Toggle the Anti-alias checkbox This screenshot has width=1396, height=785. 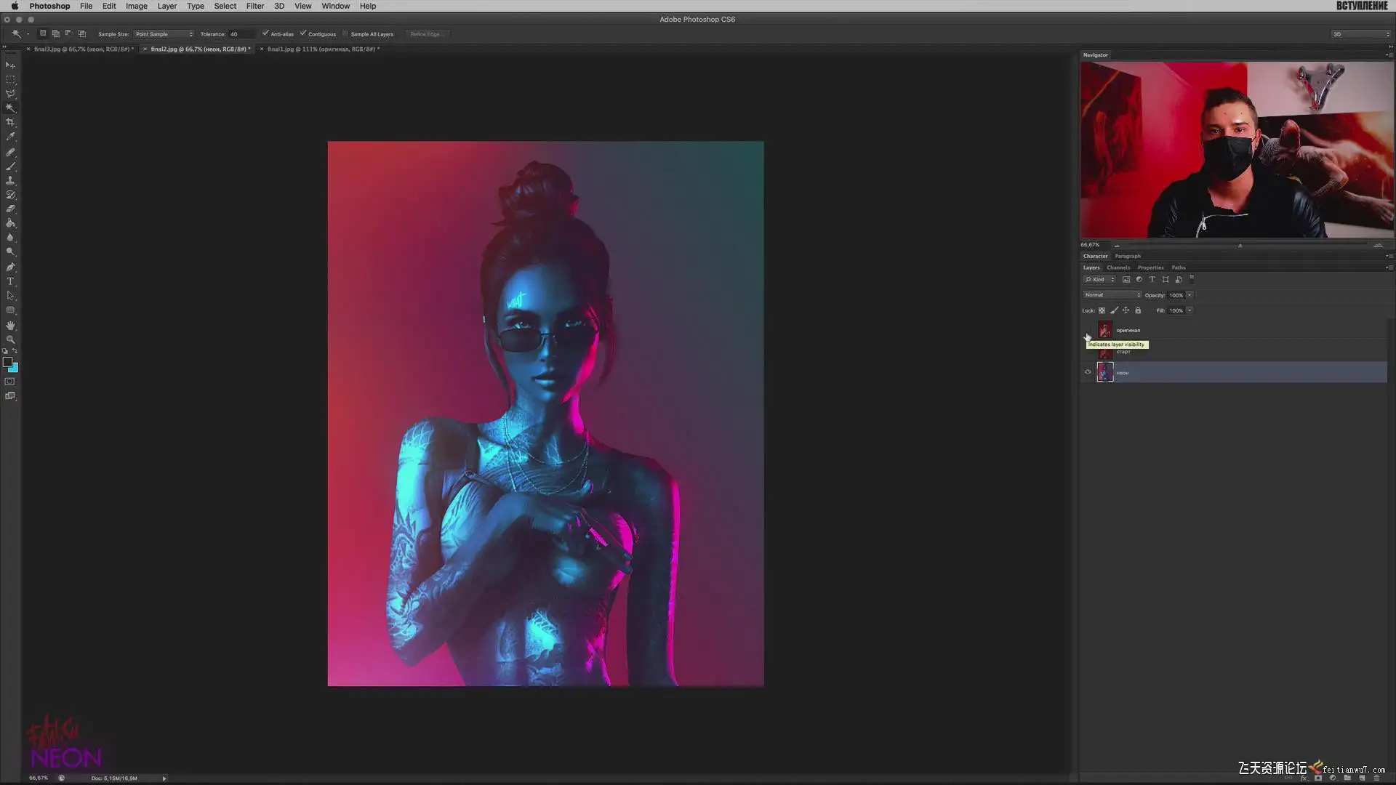[x=265, y=33]
